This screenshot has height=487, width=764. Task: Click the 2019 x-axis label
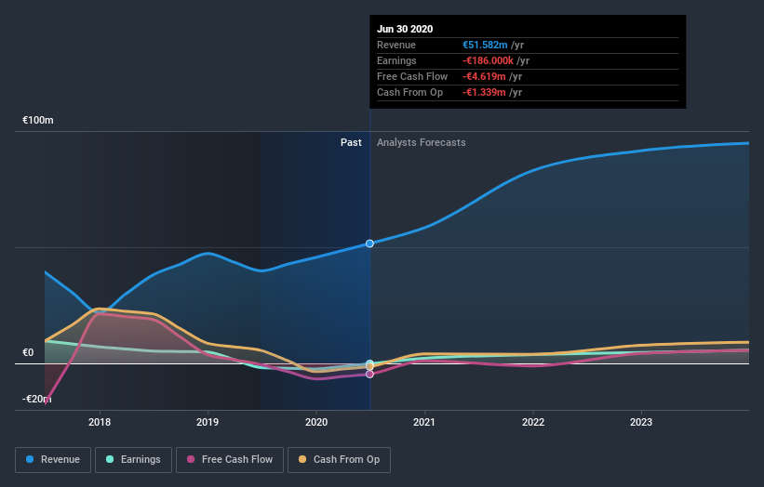click(208, 422)
